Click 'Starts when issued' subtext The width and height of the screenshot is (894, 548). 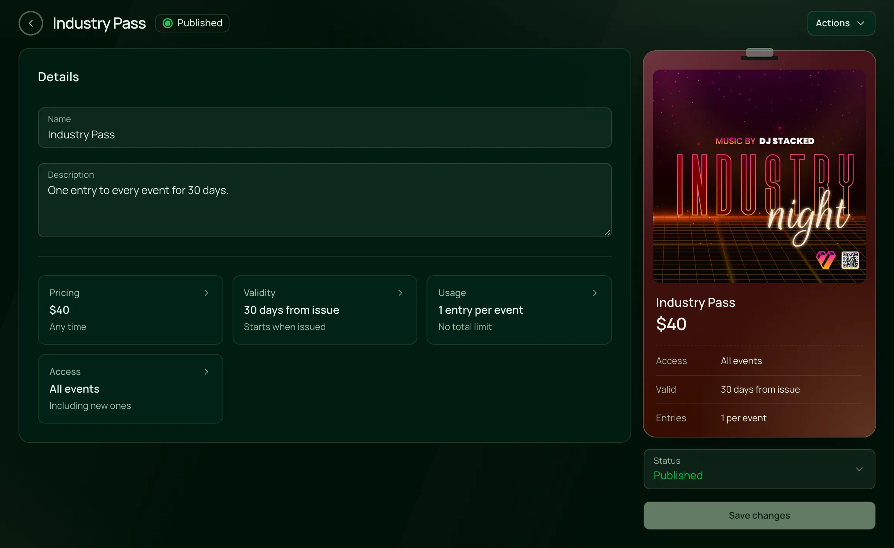pyautogui.click(x=284, y=327)
